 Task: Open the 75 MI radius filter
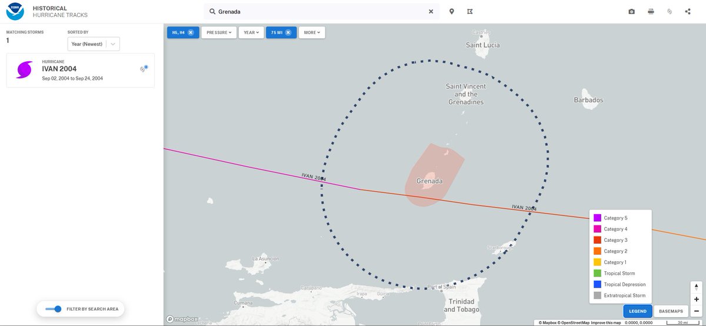[277, 32]
